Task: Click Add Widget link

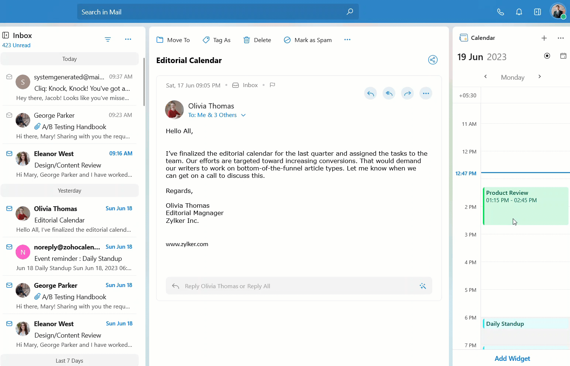Action: (x=512, y=358)
